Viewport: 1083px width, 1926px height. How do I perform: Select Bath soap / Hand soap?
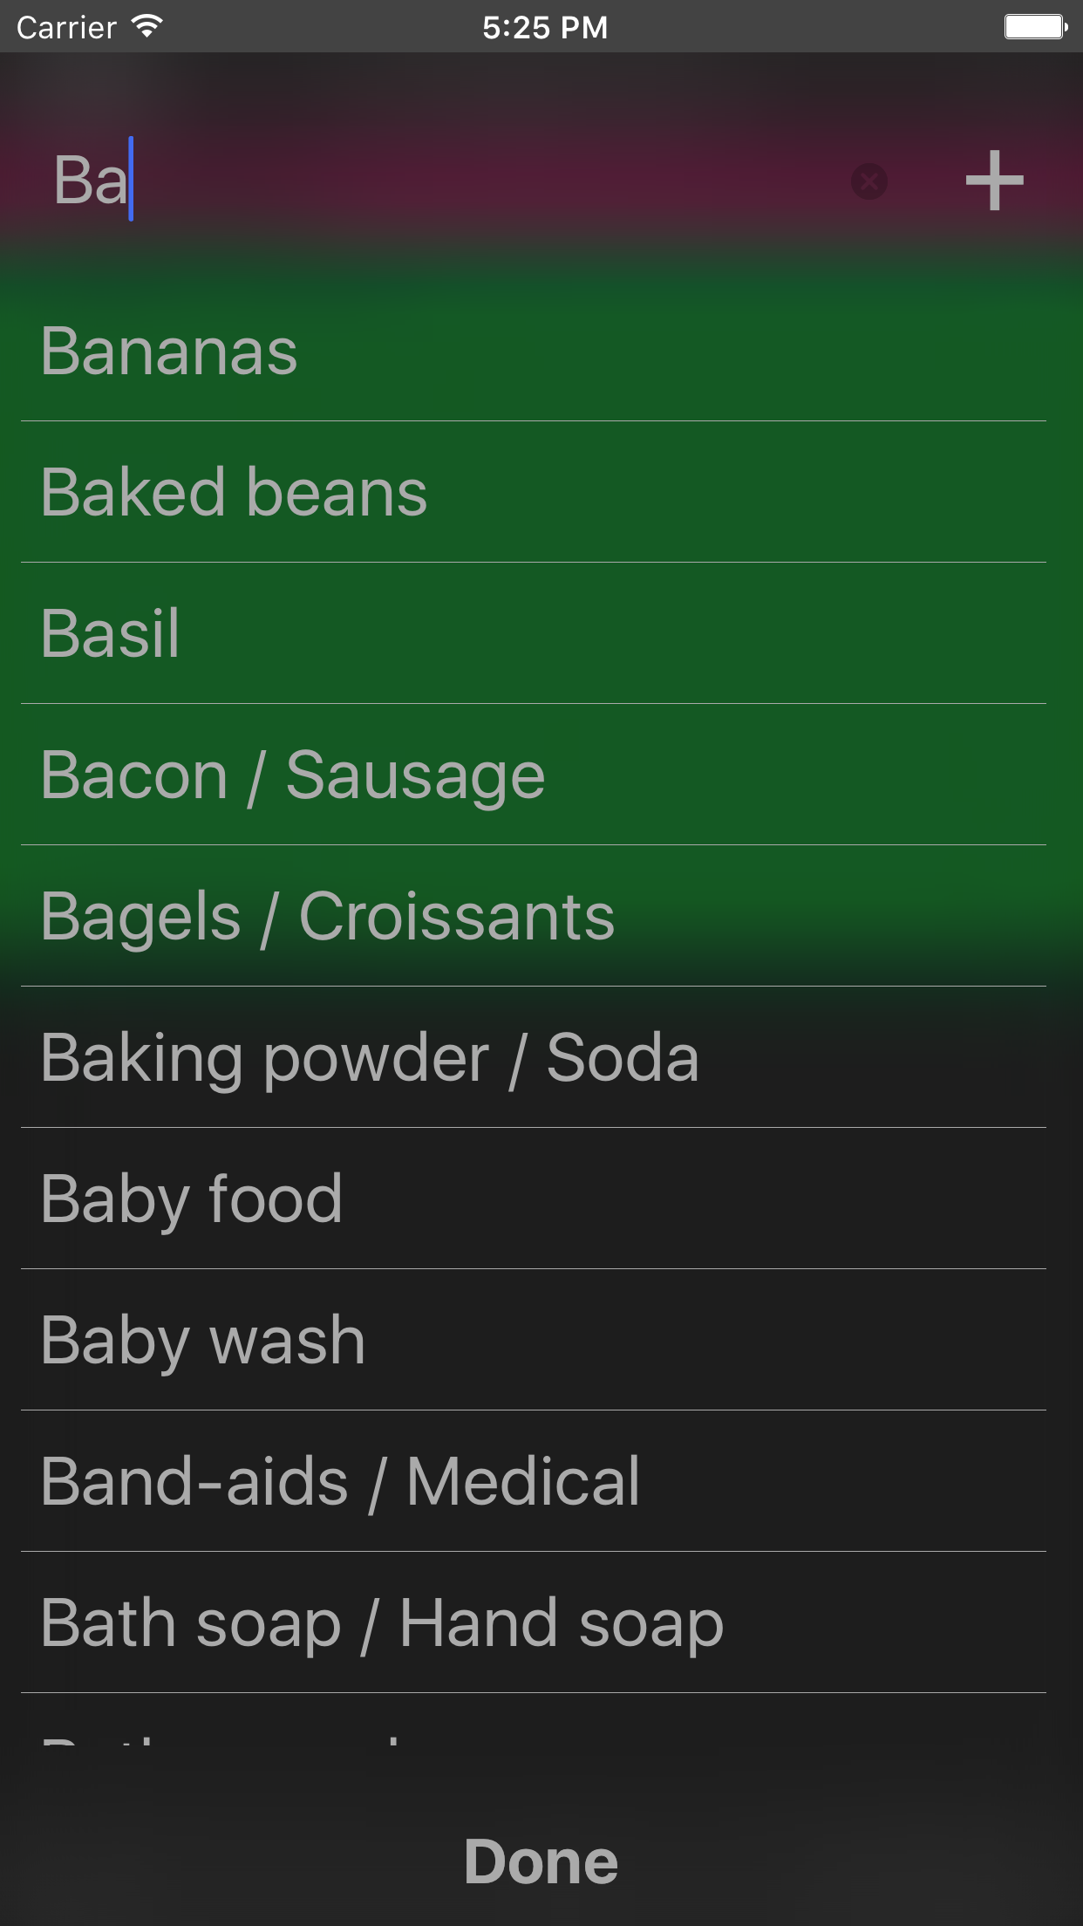381,1623
